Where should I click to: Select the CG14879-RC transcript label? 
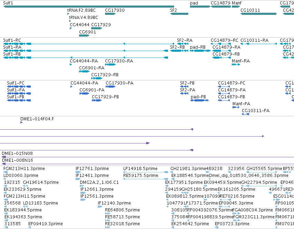pos(225,40)
